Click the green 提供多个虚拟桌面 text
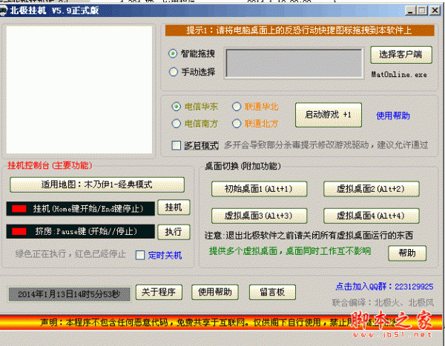 click(290, 251)
